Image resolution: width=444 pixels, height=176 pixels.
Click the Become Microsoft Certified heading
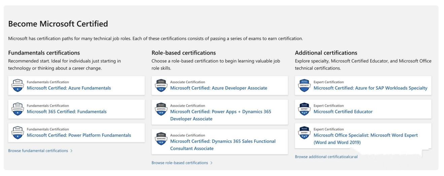point(58,24)
